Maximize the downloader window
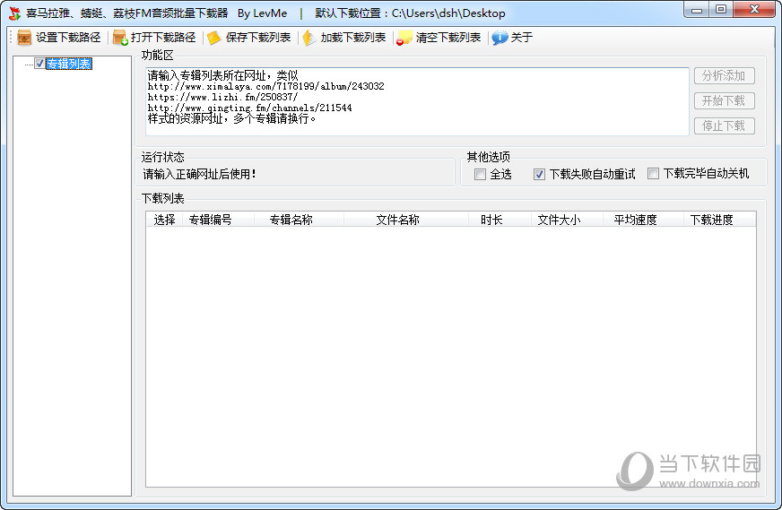 [721, 10]
